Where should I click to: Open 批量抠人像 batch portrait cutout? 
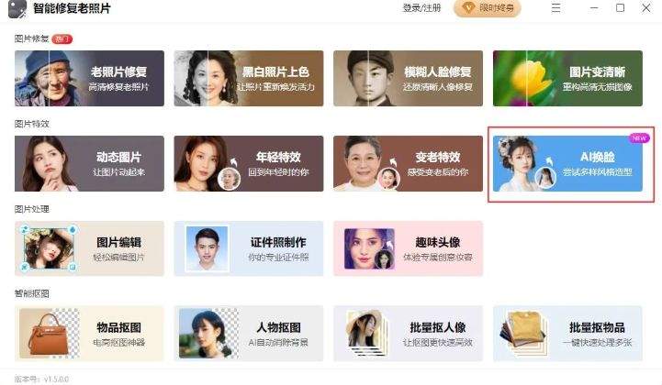(408, 334)
